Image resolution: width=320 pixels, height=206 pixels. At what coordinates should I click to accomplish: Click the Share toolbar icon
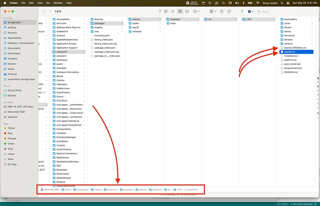click(222, 12)
